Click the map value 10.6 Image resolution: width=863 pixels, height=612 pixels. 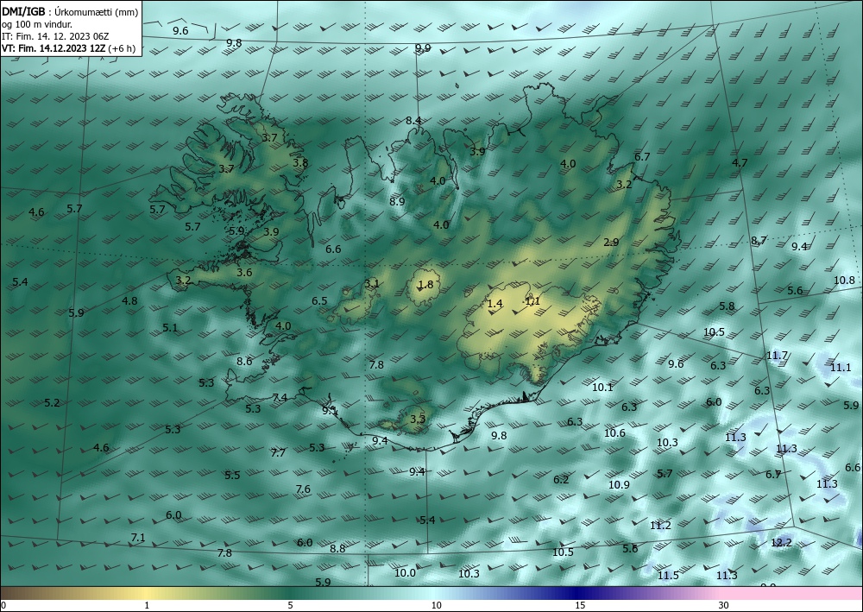614,432
